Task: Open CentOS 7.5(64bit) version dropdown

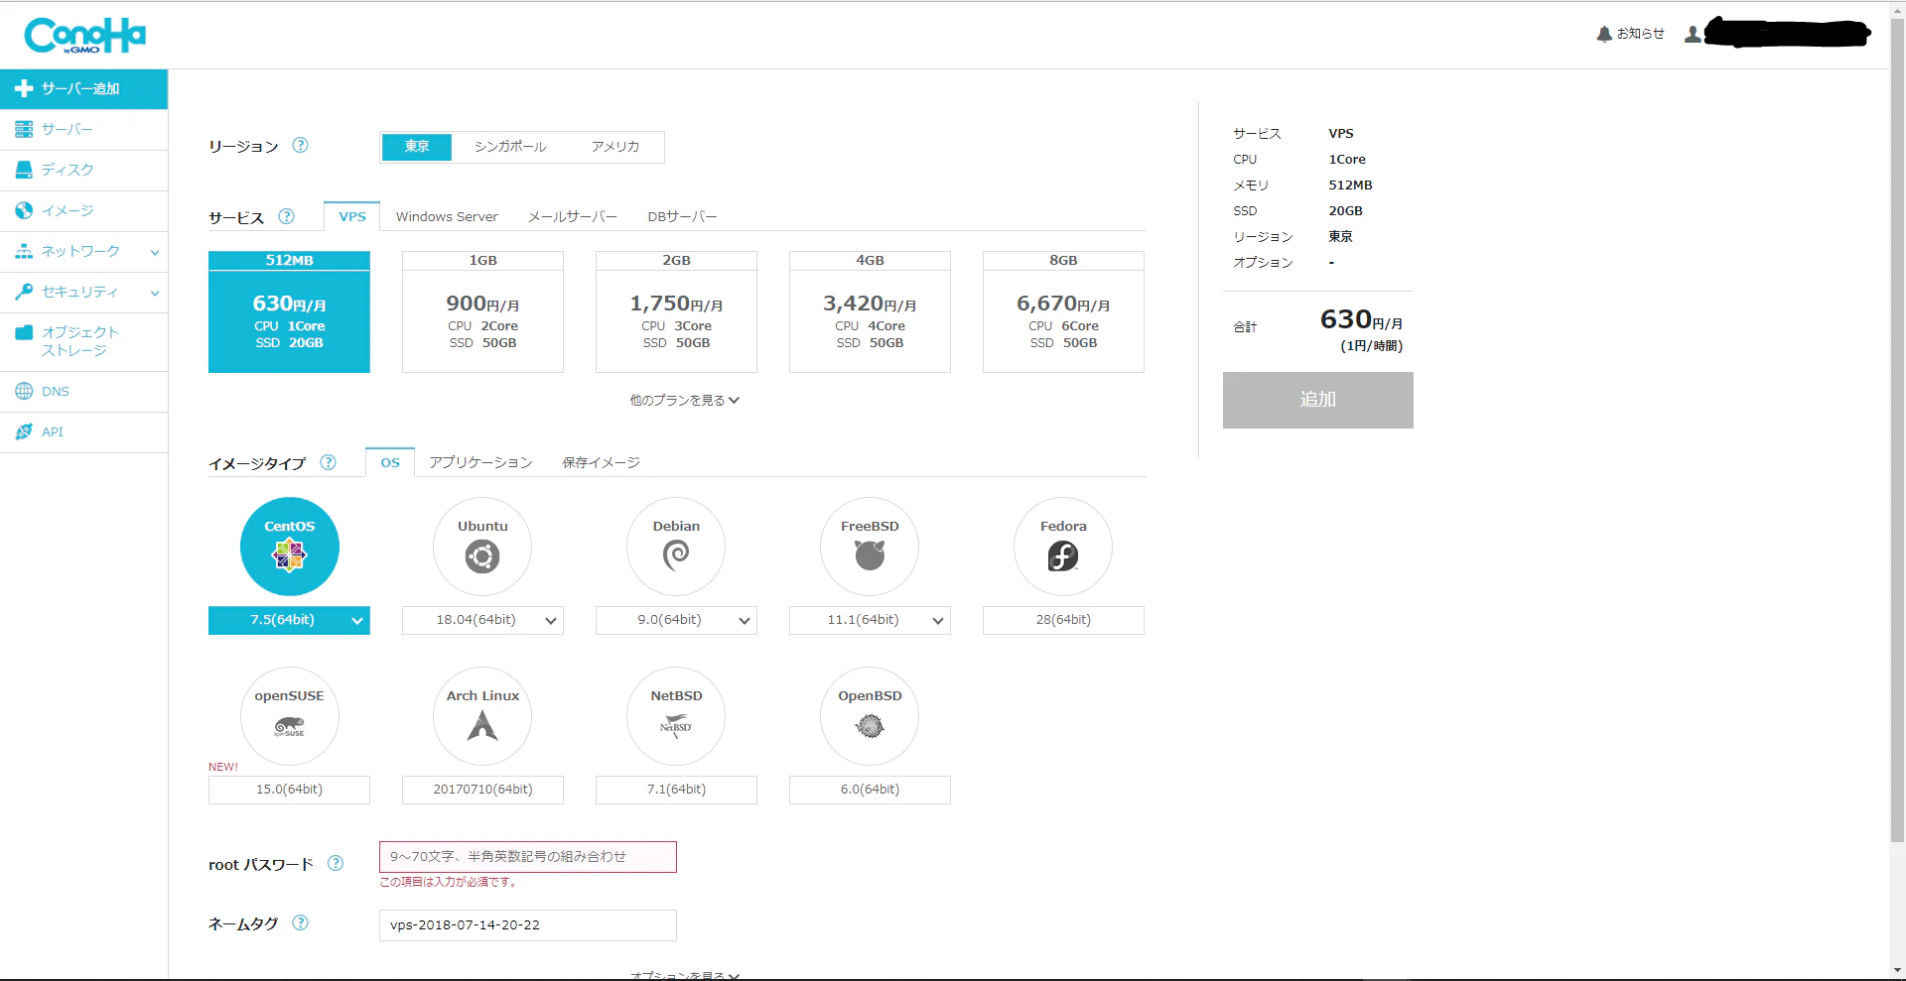Action: [289, 620]
